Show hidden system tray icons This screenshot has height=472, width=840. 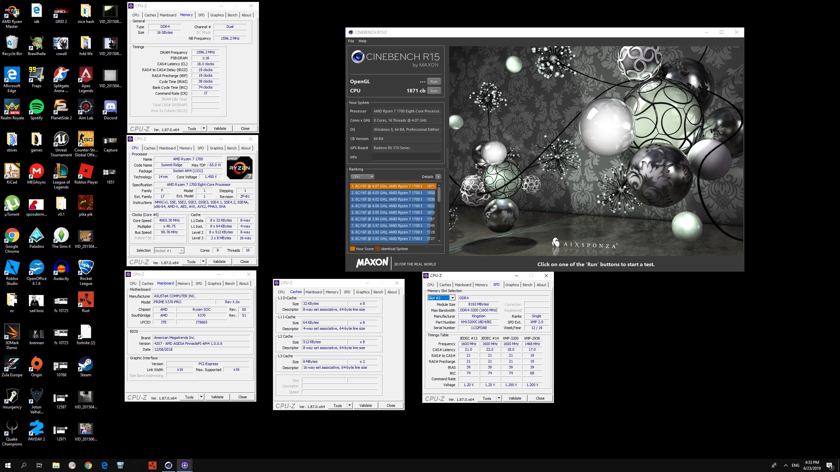click(x=786, y=465)
